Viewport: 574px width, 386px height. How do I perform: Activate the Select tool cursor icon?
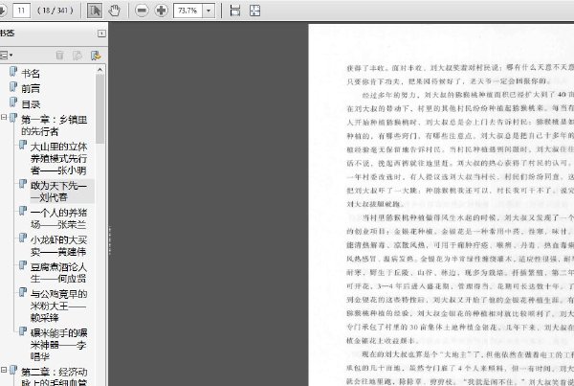[95, 11]
